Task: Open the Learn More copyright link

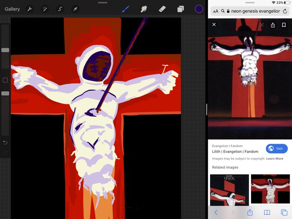Action: tap(274, 158)
